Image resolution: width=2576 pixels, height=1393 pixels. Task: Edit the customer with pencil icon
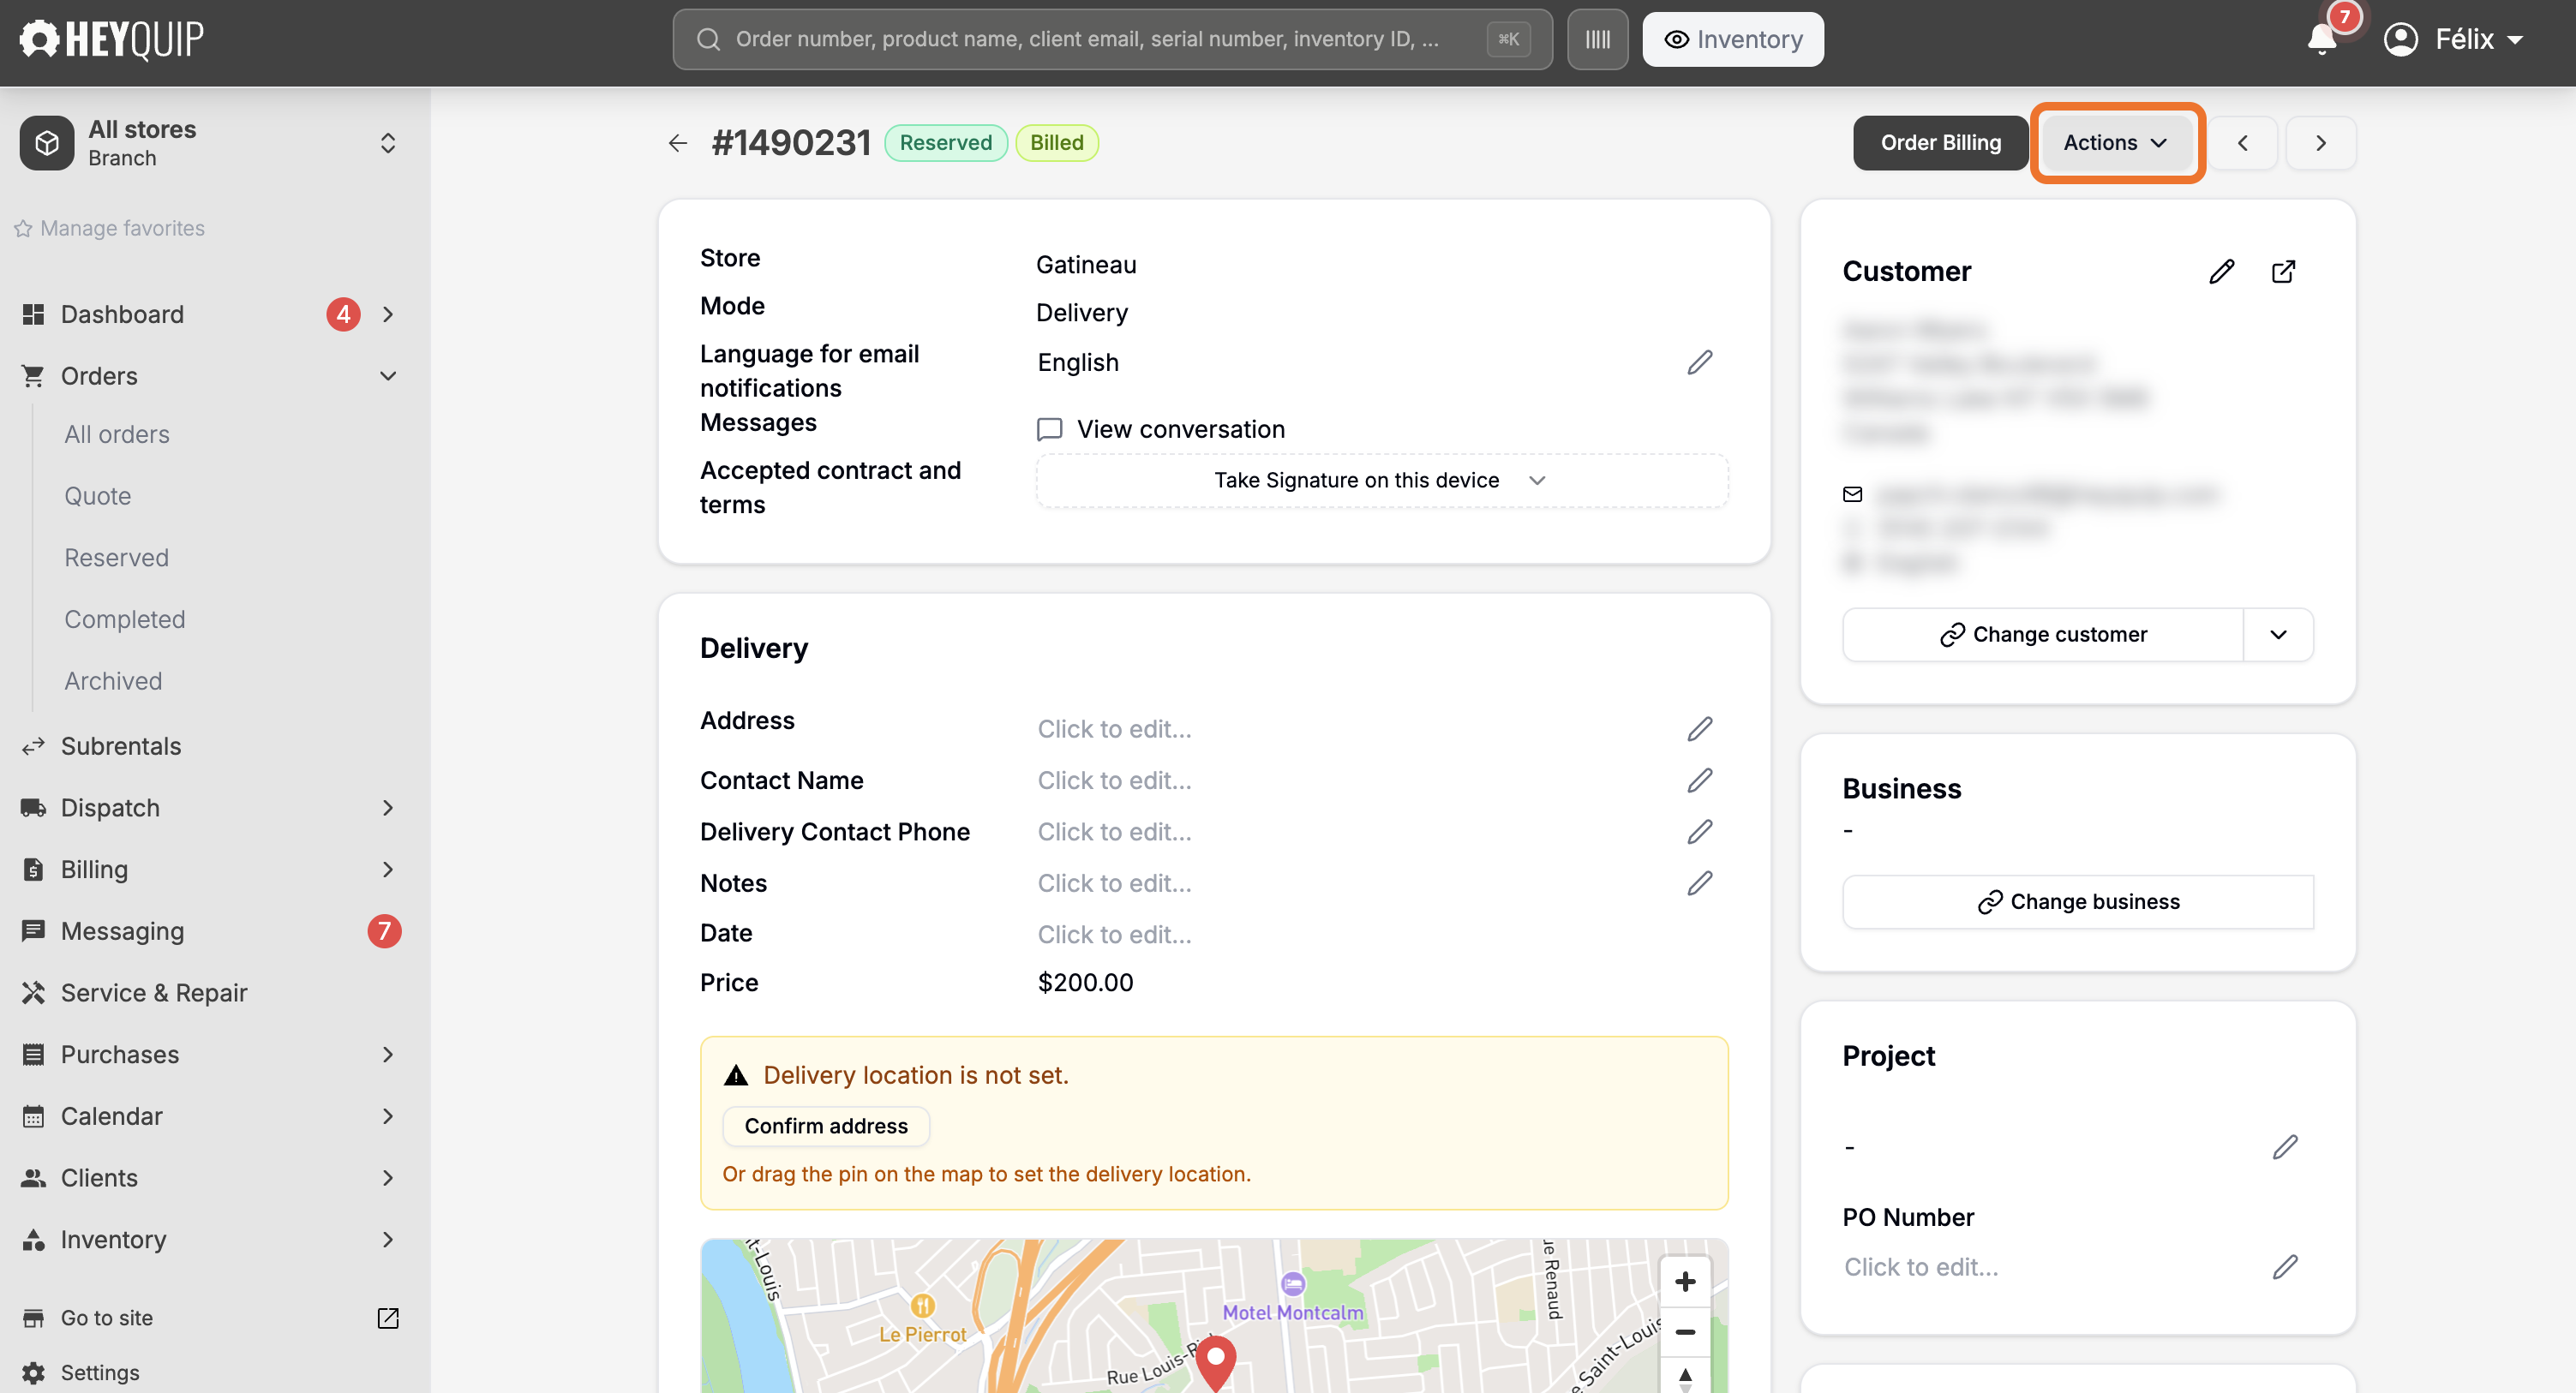coord(2221,272)
